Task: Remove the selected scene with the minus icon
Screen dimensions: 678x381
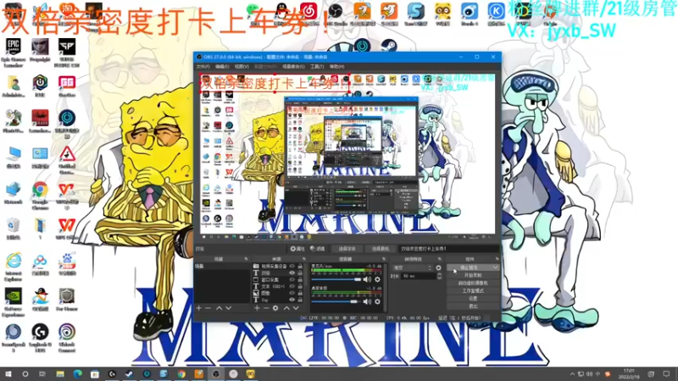Action: 208,308
